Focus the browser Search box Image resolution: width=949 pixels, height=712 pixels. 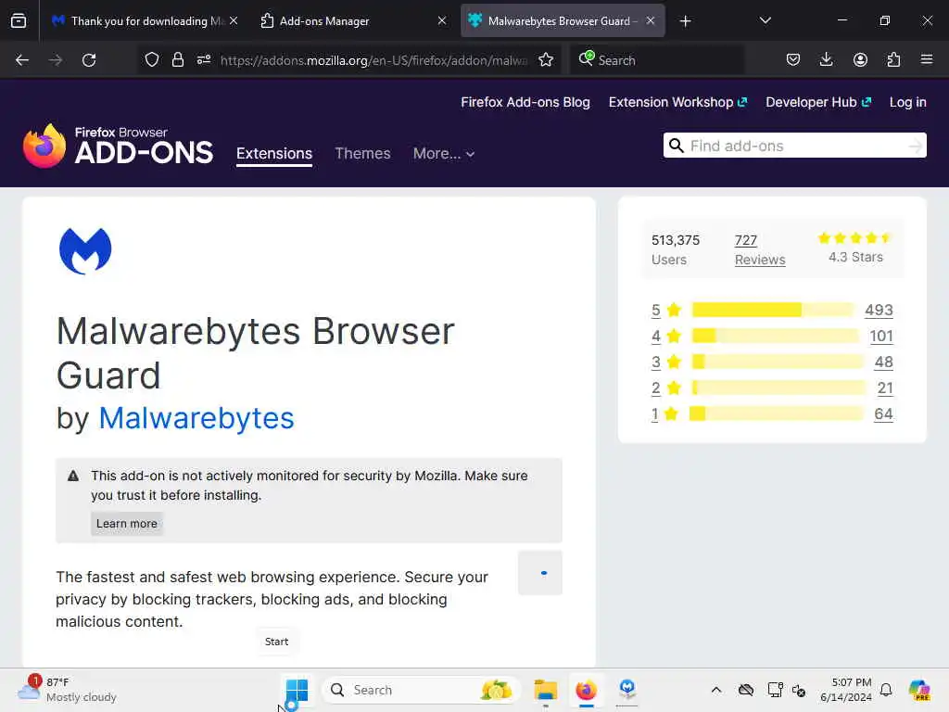657,60
